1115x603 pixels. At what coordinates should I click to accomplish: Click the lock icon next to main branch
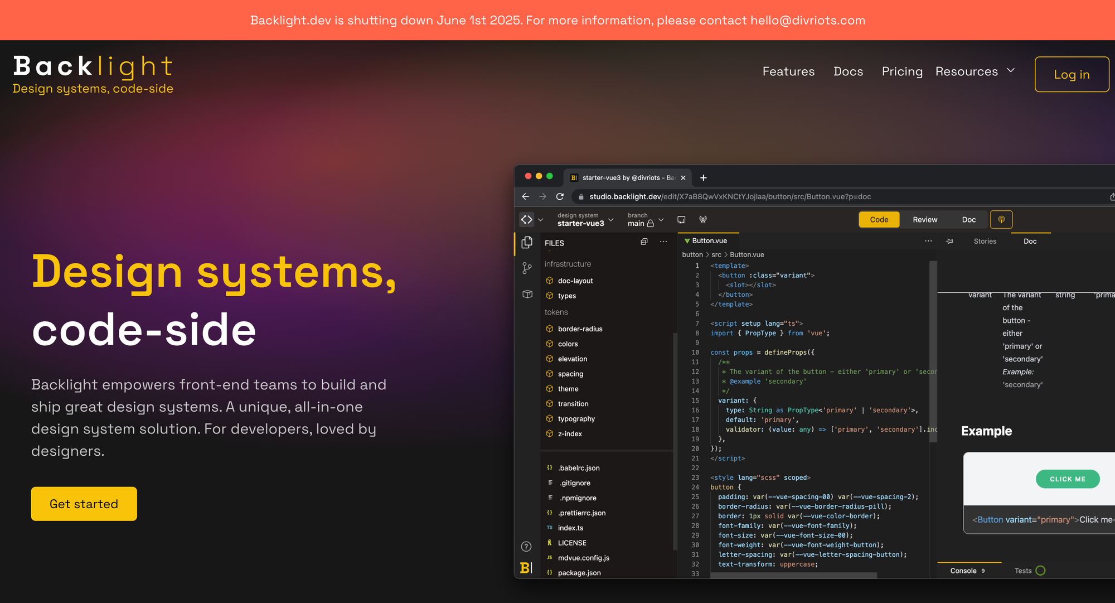tap(650, 223)
